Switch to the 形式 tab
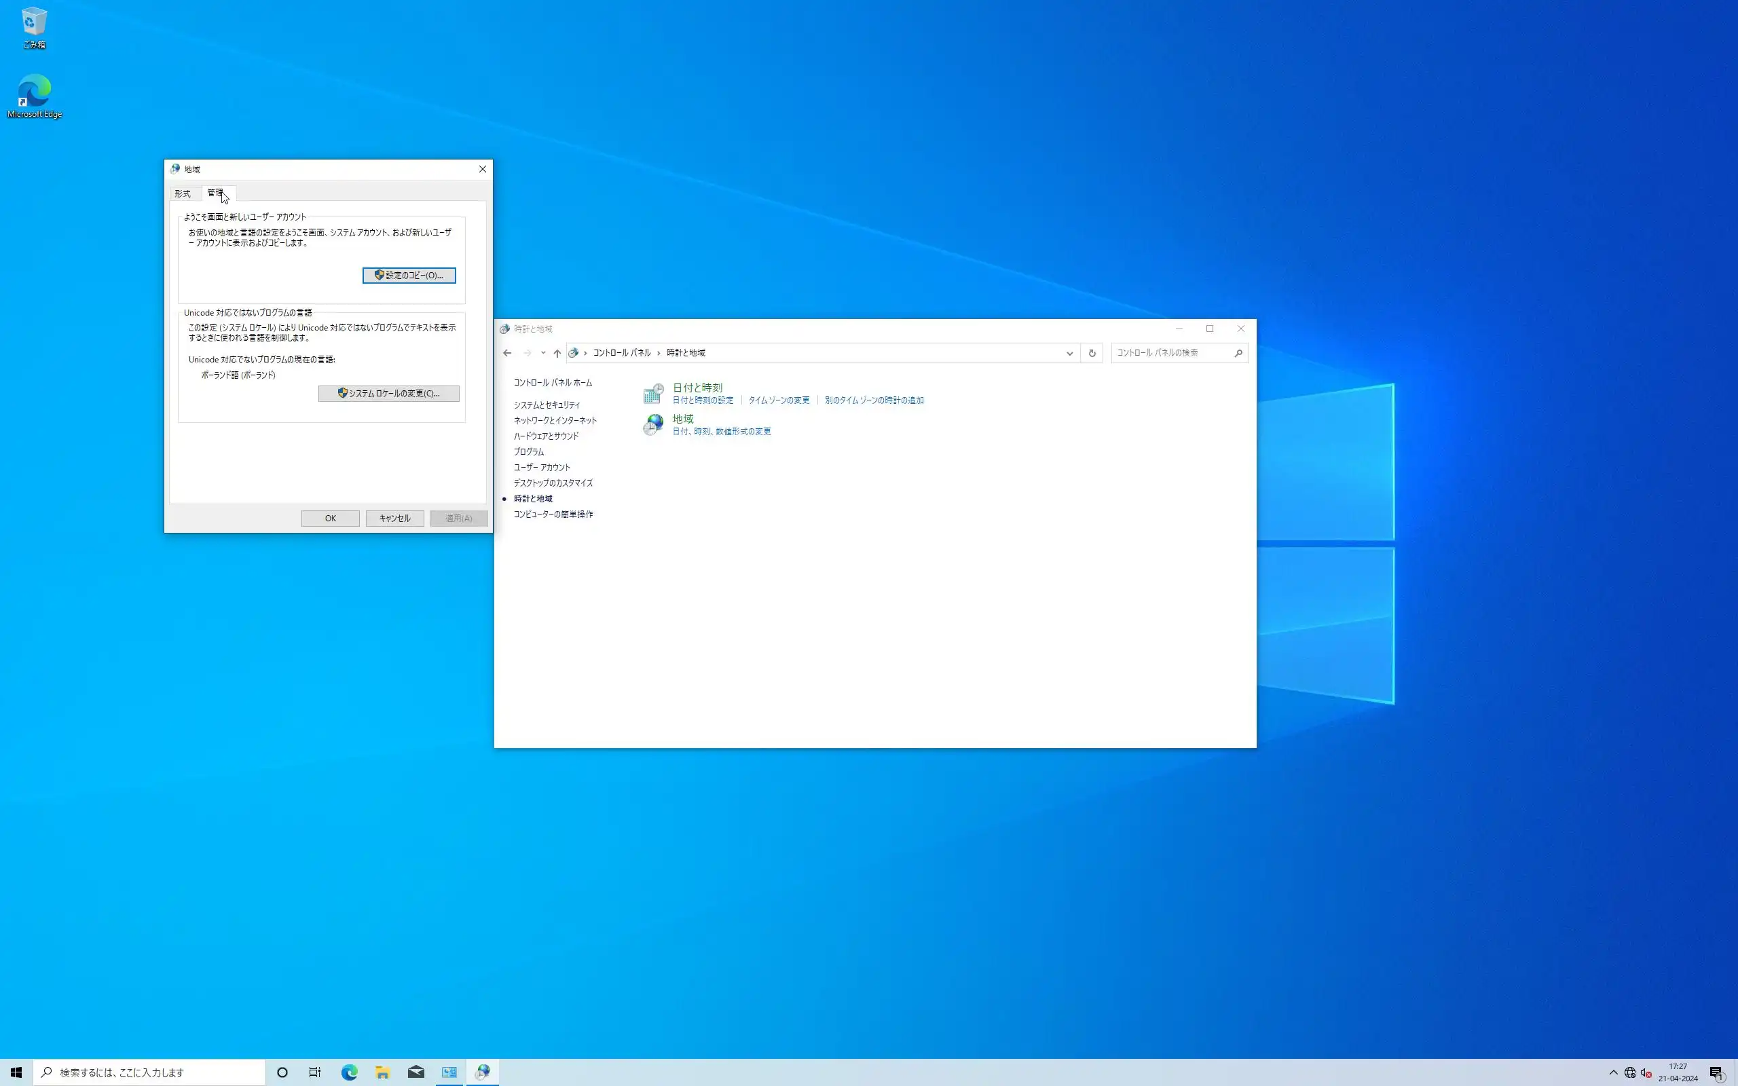1738x1086 pixels. (183, 194)
